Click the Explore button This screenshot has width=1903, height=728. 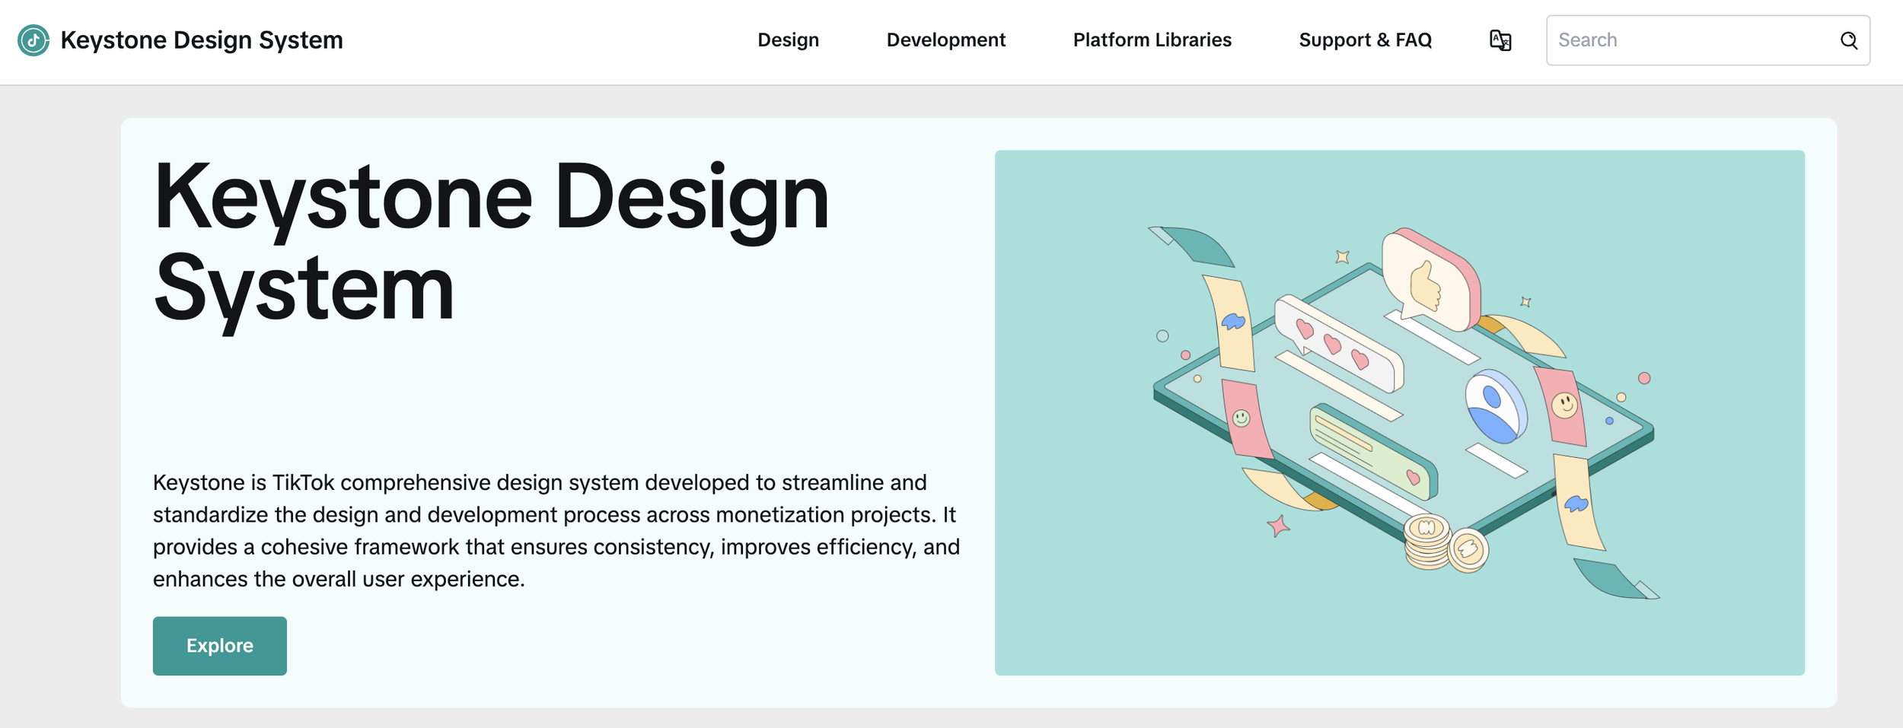pos(220,646)
